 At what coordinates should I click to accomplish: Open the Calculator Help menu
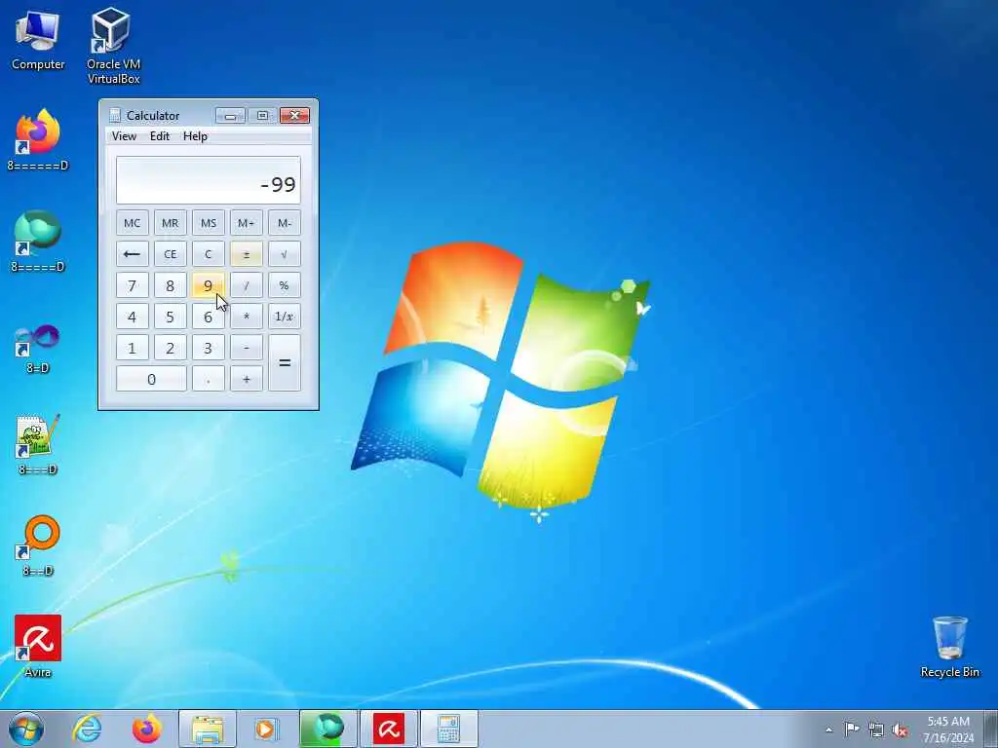click(x=195, y=136)
